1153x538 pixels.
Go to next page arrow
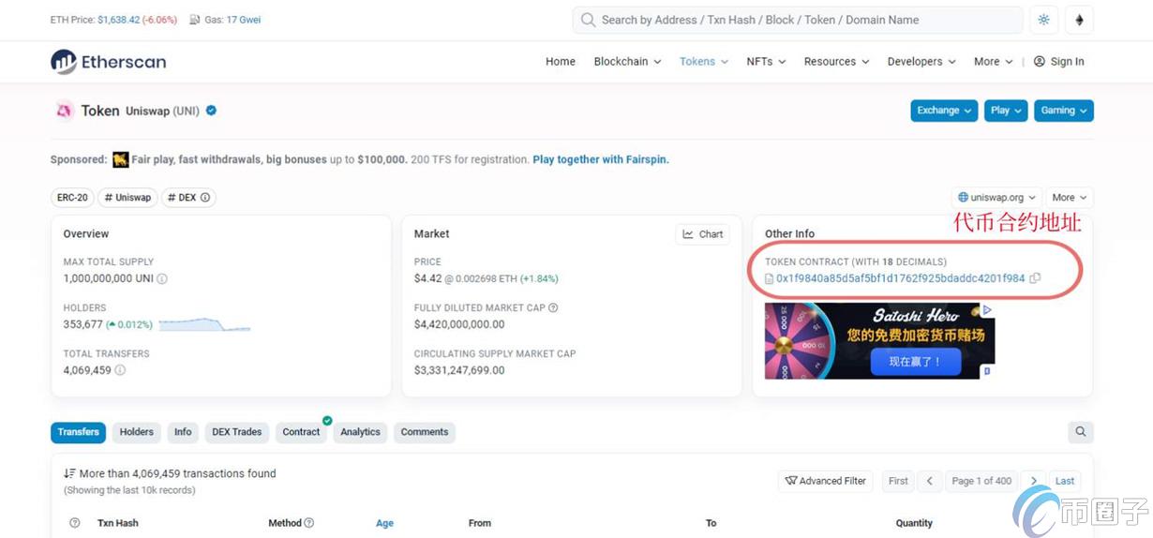[1032, 481]
